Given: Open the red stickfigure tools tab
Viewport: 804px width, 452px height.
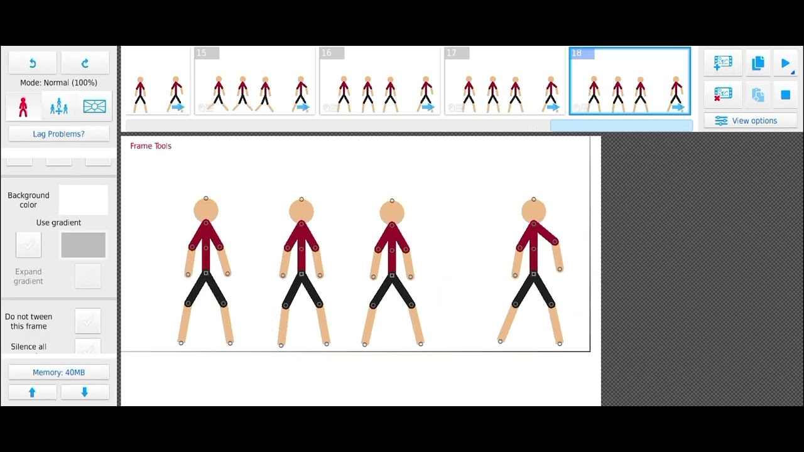Looking at the screenshot, I should coord(23,107).
